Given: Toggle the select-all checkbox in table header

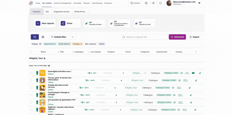Looking at the screenshot, I should [31, 52].
